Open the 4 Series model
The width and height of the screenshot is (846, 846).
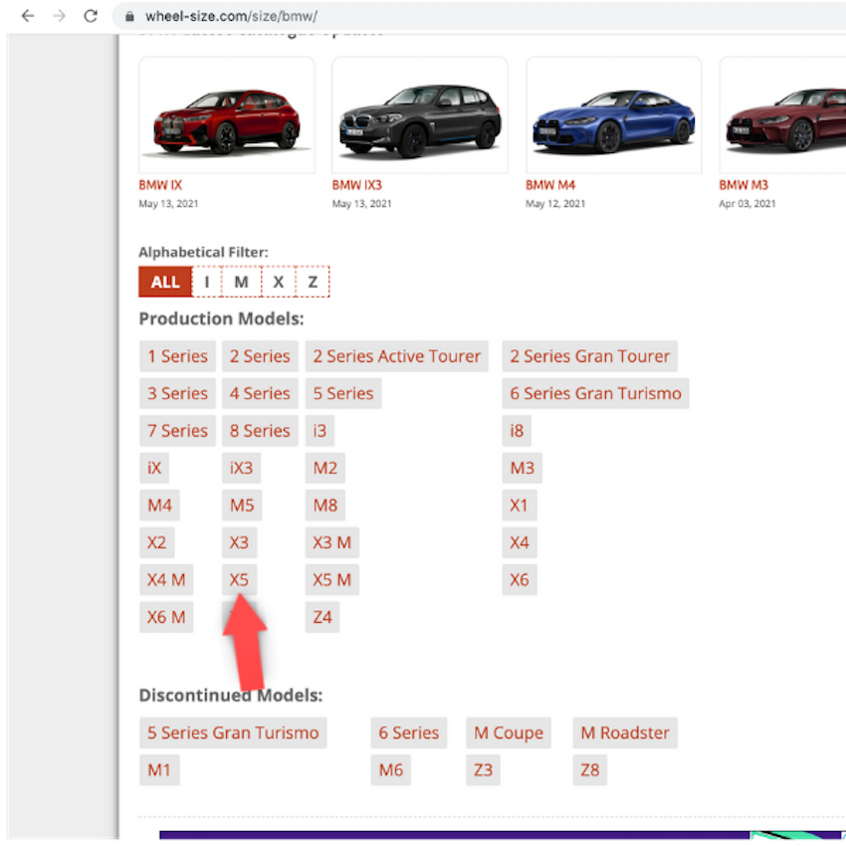[x=260, y=393]
